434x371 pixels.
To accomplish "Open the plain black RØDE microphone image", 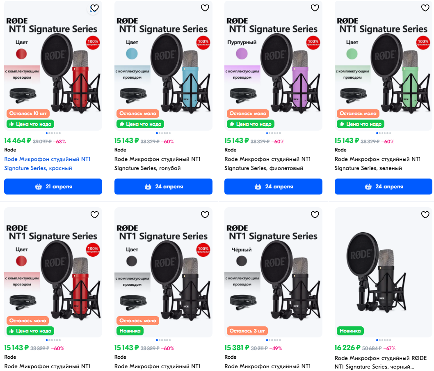I will click(x=384, y=272).
